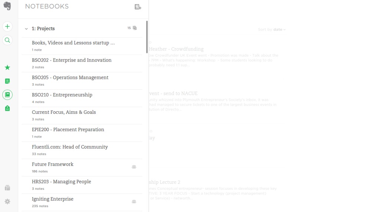Open the Work Chat sidebar icon
380x212 pixels.
coord(7,188)
